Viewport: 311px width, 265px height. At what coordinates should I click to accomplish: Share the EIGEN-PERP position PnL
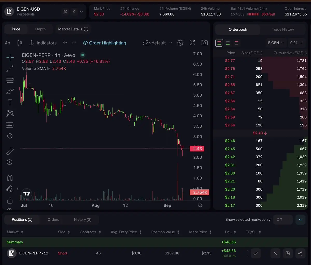(x=300, y=253)
